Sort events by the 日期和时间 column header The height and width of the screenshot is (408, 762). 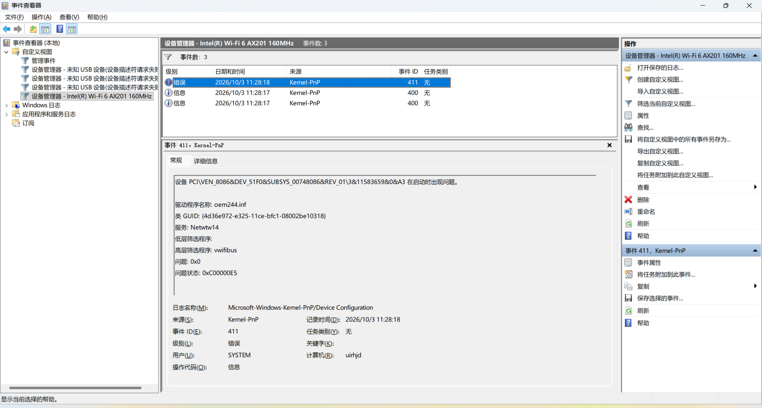pyautogui.click(x=230, y=72)
